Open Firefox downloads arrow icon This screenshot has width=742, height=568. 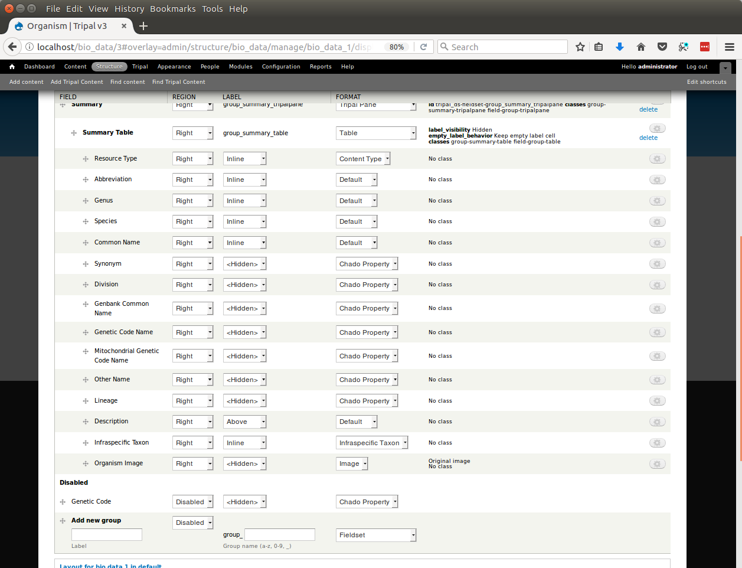pyautogui.click(x=619, y=47)
